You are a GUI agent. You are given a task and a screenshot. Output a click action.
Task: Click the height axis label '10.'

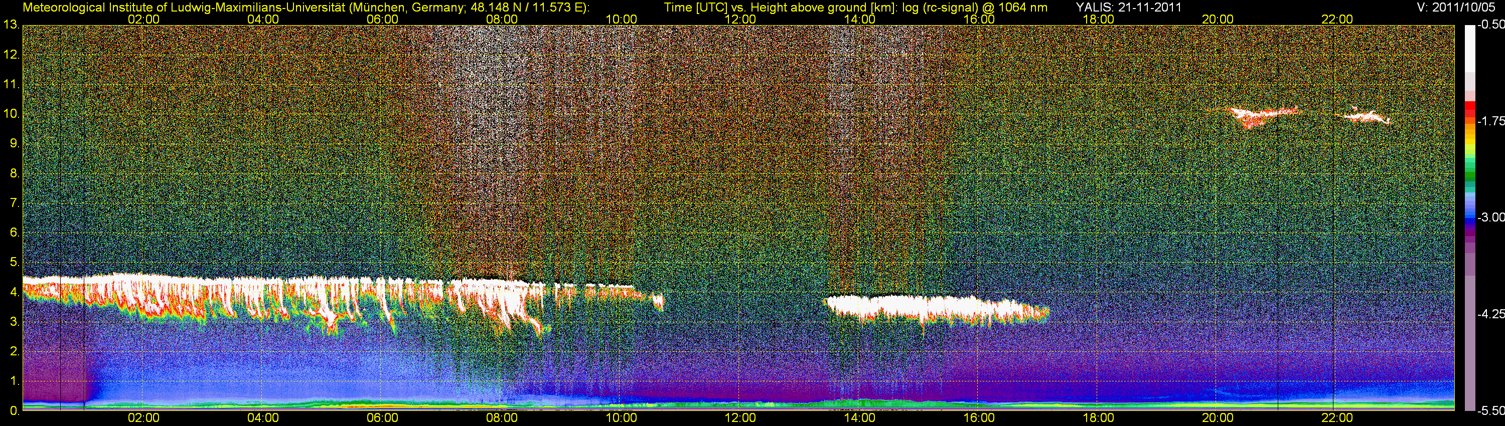tap(11, 114)
